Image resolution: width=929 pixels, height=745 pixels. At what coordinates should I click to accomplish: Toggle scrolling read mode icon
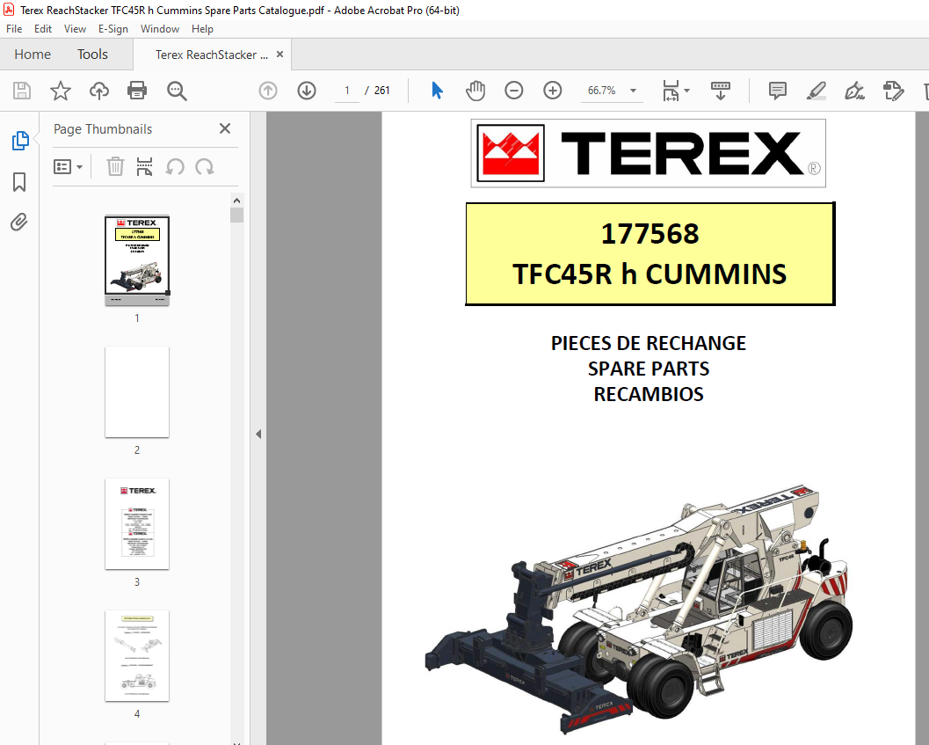tap(721, 91)
